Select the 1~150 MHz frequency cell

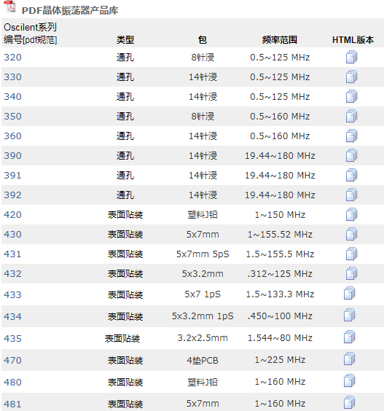click(280, 214)
